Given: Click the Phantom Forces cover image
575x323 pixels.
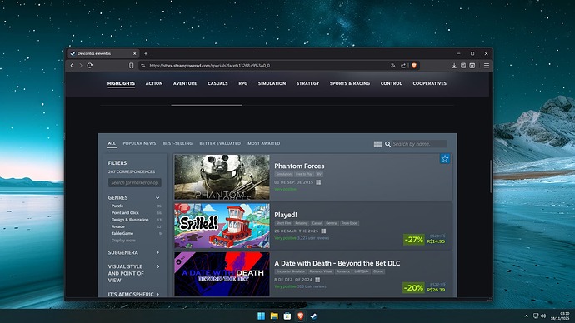Looking at the screenshot, I should [x=222, y=176].
